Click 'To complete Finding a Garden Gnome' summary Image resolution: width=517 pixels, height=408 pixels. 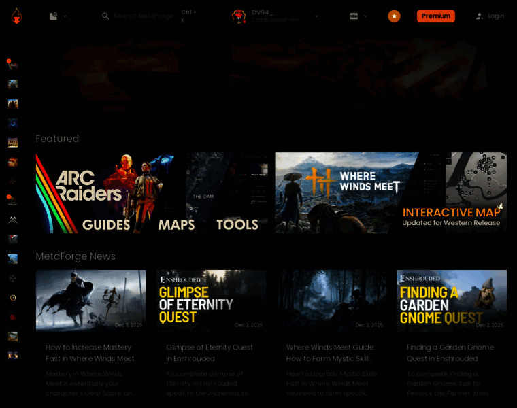(448, 384)
